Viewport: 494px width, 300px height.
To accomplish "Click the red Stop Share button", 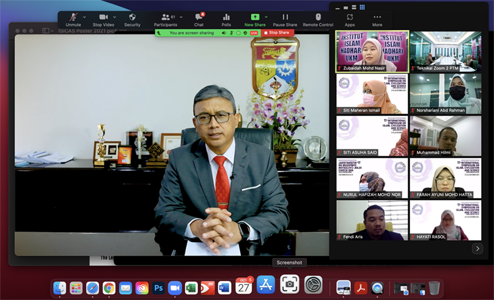I will 276,32.
